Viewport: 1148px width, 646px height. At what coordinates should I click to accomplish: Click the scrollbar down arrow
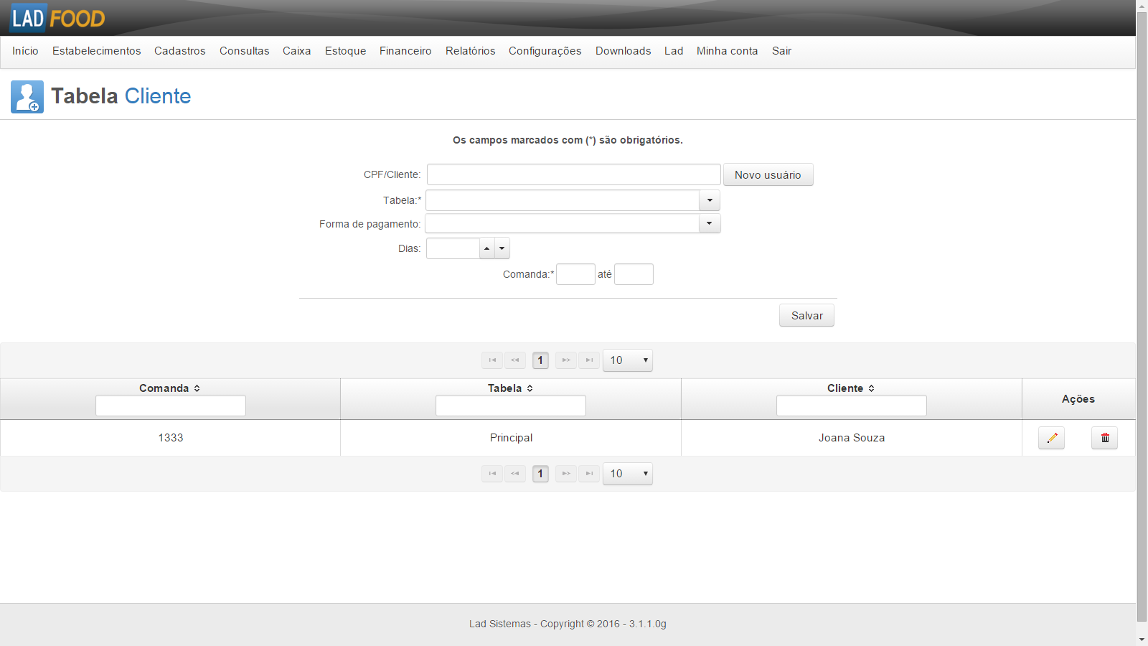point(1142,639)
